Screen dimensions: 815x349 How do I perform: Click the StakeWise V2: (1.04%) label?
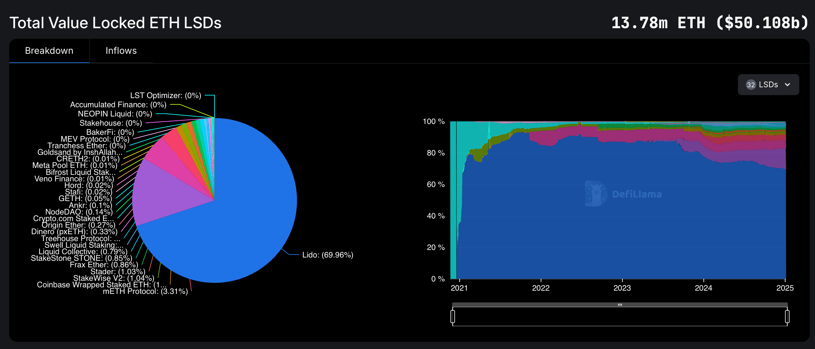point(114,278)
